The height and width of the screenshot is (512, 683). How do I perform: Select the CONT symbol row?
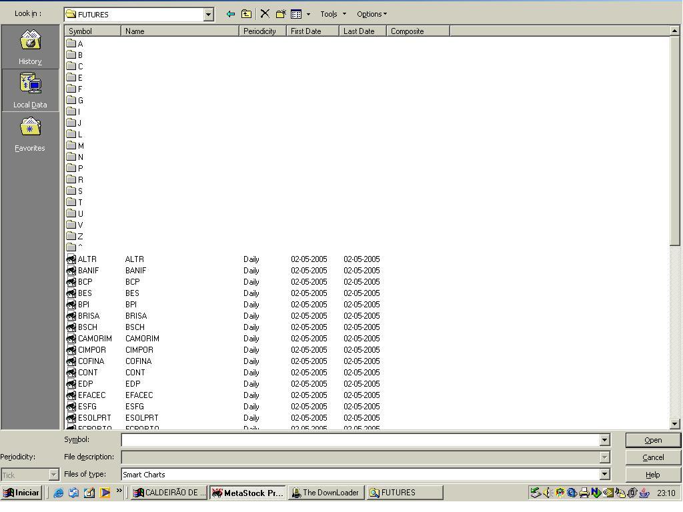pyautogui.click(x=87, y=372)
